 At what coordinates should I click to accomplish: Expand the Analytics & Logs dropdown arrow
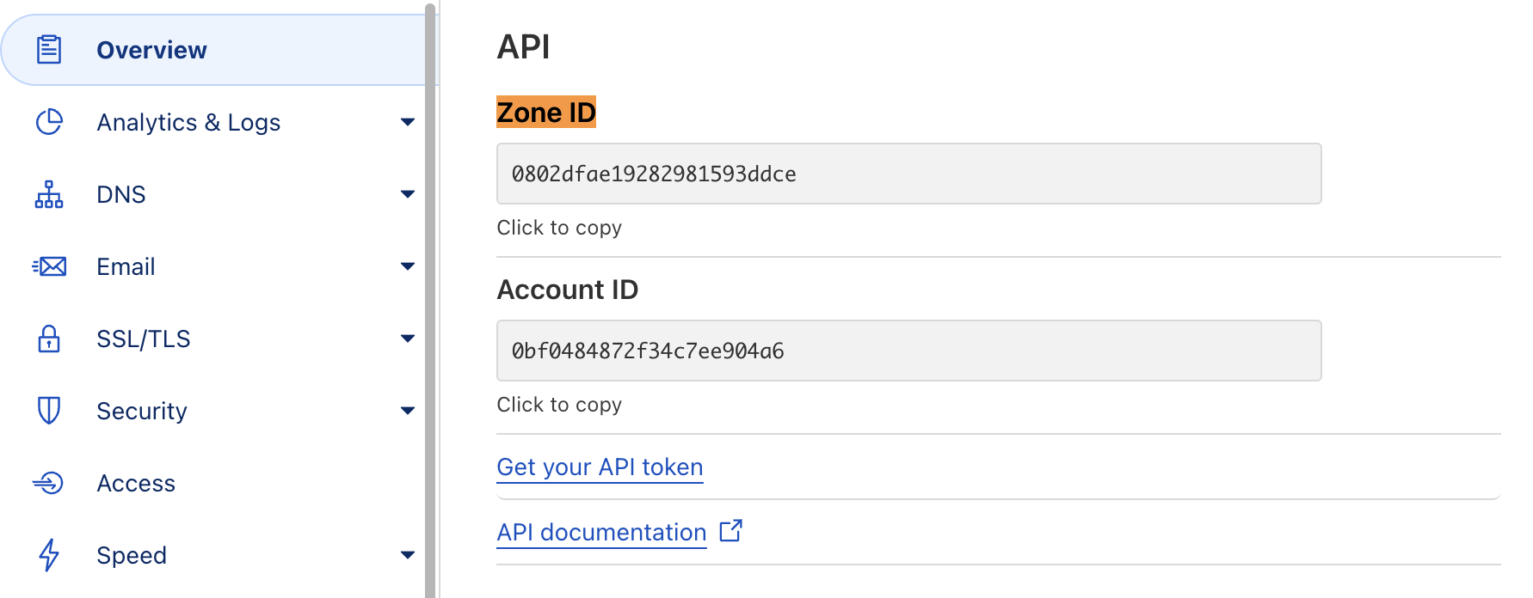(408, 122)
